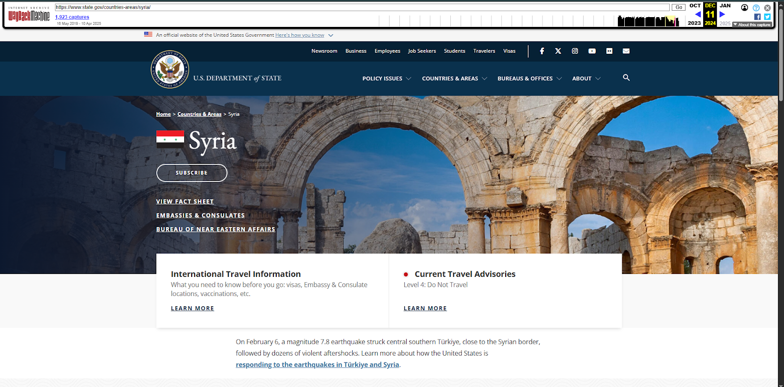Click the Department of State seal logo
The width and height of the screenshot is (784, 387).
tap(170, 69)
